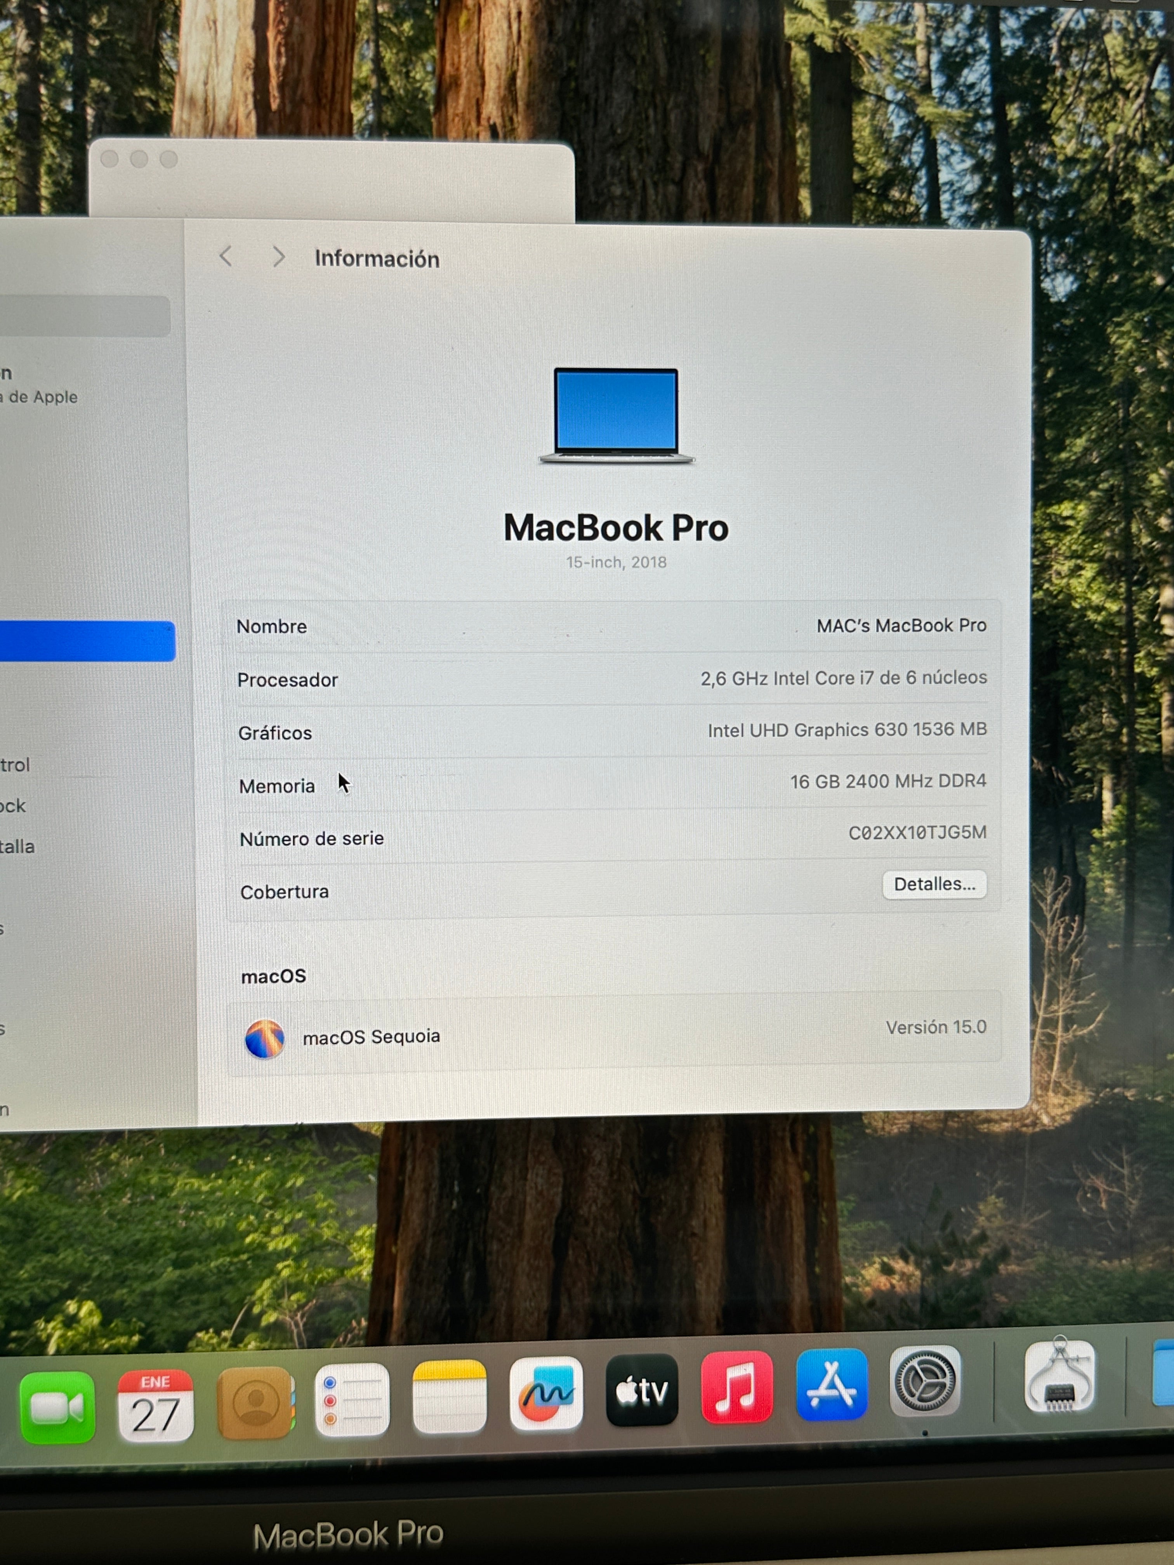Viewport: 1174px width, 1565px height.
Task: Click the Memoria row label
Action: pyautogui.click(x=277, y=786)
